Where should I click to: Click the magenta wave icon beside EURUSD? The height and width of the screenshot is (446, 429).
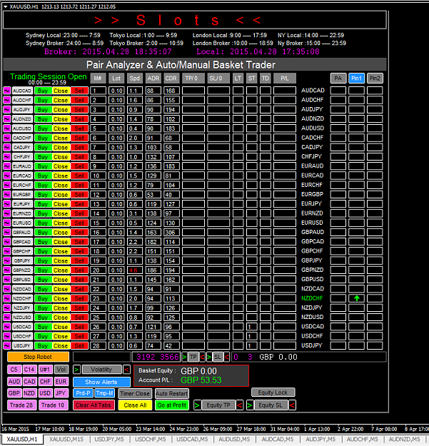(x=7, y=223)
